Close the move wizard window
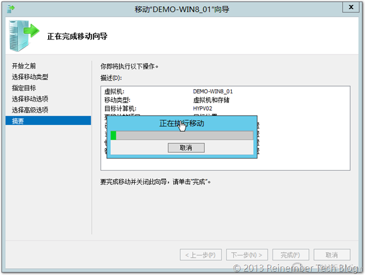Screen dimensions: 365x275 click(x=351, y=7)
